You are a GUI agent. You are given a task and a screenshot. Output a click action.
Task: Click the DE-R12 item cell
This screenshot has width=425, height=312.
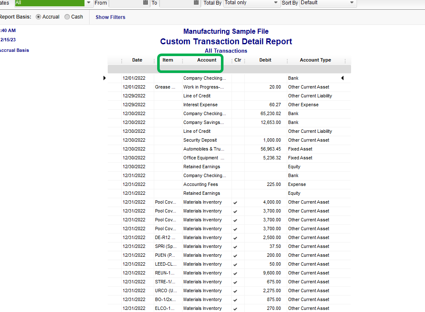[x=165, y=238]
